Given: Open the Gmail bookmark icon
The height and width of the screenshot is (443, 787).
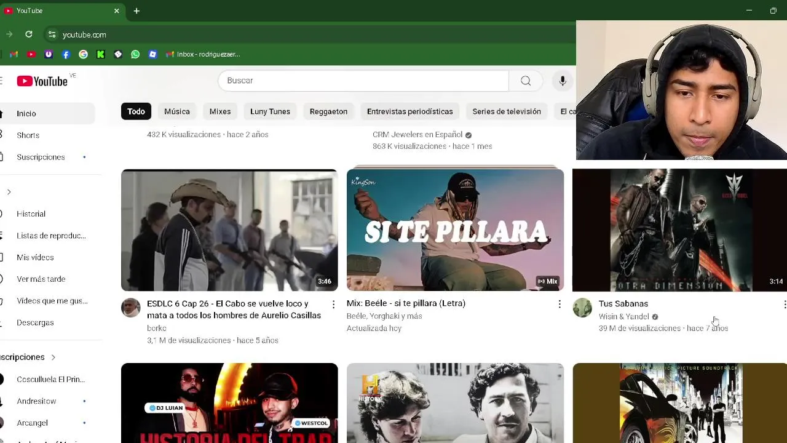Looking at the screenshot, I should pos(14,54).
